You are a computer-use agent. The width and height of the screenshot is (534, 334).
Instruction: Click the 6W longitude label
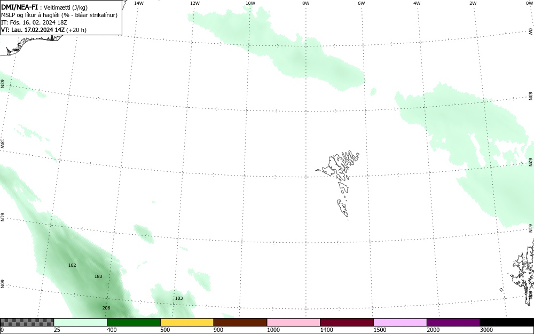click(x=362, y=3)
